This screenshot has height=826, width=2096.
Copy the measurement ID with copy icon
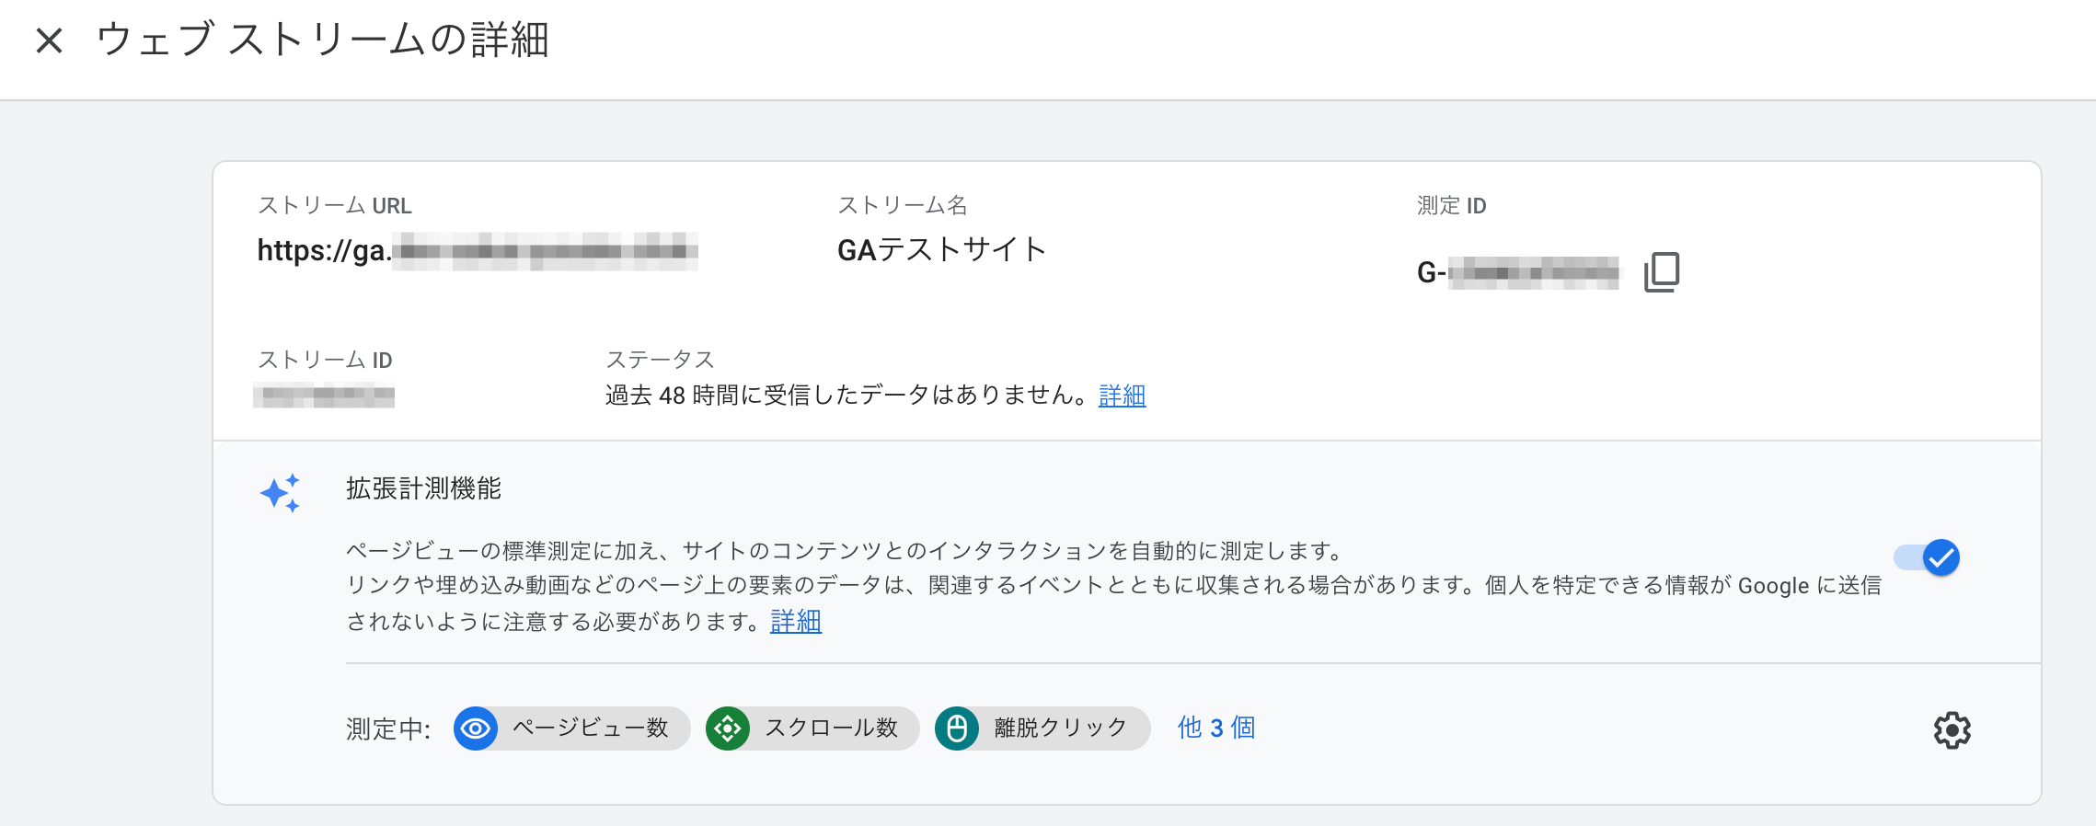1661,272
